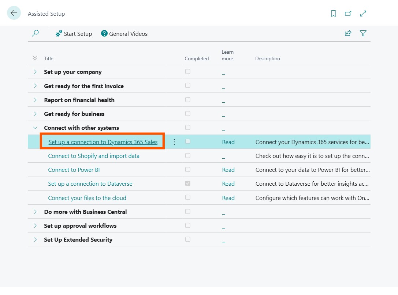Click the search magnifier icon
The image size is (398, 295).
tap(35, 34)
